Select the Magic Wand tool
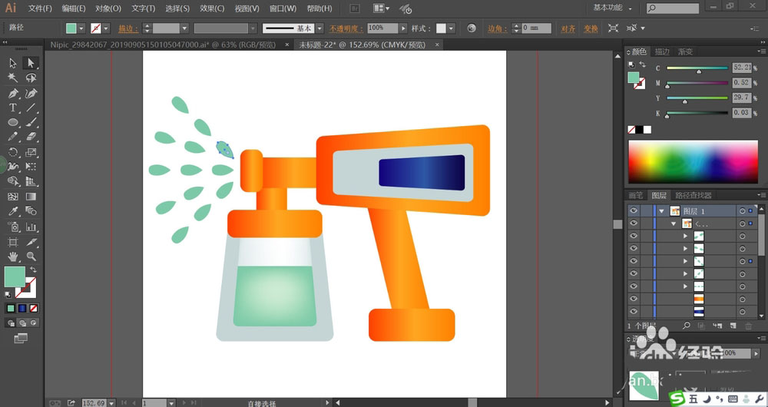The width and height of the screenshot is (768, 407). click(x=13, y=78)
